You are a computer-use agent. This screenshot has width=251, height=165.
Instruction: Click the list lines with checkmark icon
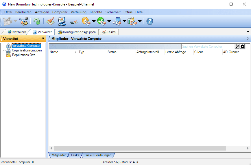tap(73, 21)
